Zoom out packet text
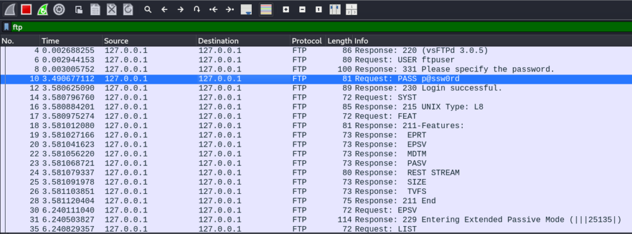The height and width of the screenshot is (234, 632). [x=302, y=9]
